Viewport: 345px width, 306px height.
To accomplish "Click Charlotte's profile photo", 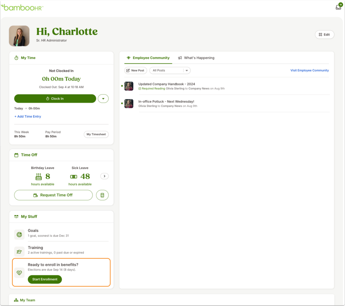I will click(x=19, y=36).
